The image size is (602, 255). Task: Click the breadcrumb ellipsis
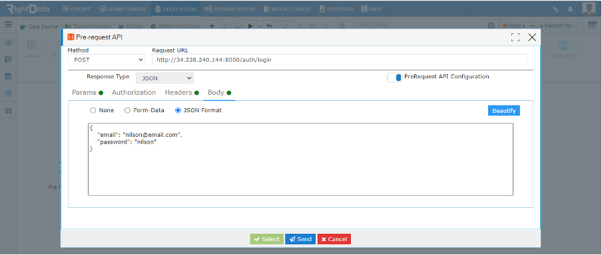coord(533,26)
